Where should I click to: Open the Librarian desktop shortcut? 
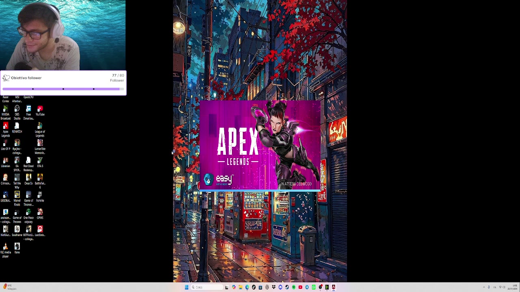click(5, 163)
